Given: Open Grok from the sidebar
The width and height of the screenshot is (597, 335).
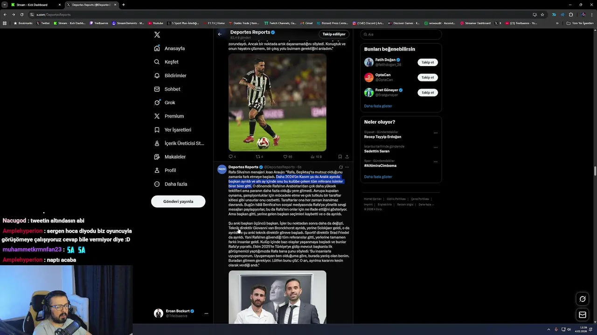Looking at the screenshot, I should click(x=165, y=102).
